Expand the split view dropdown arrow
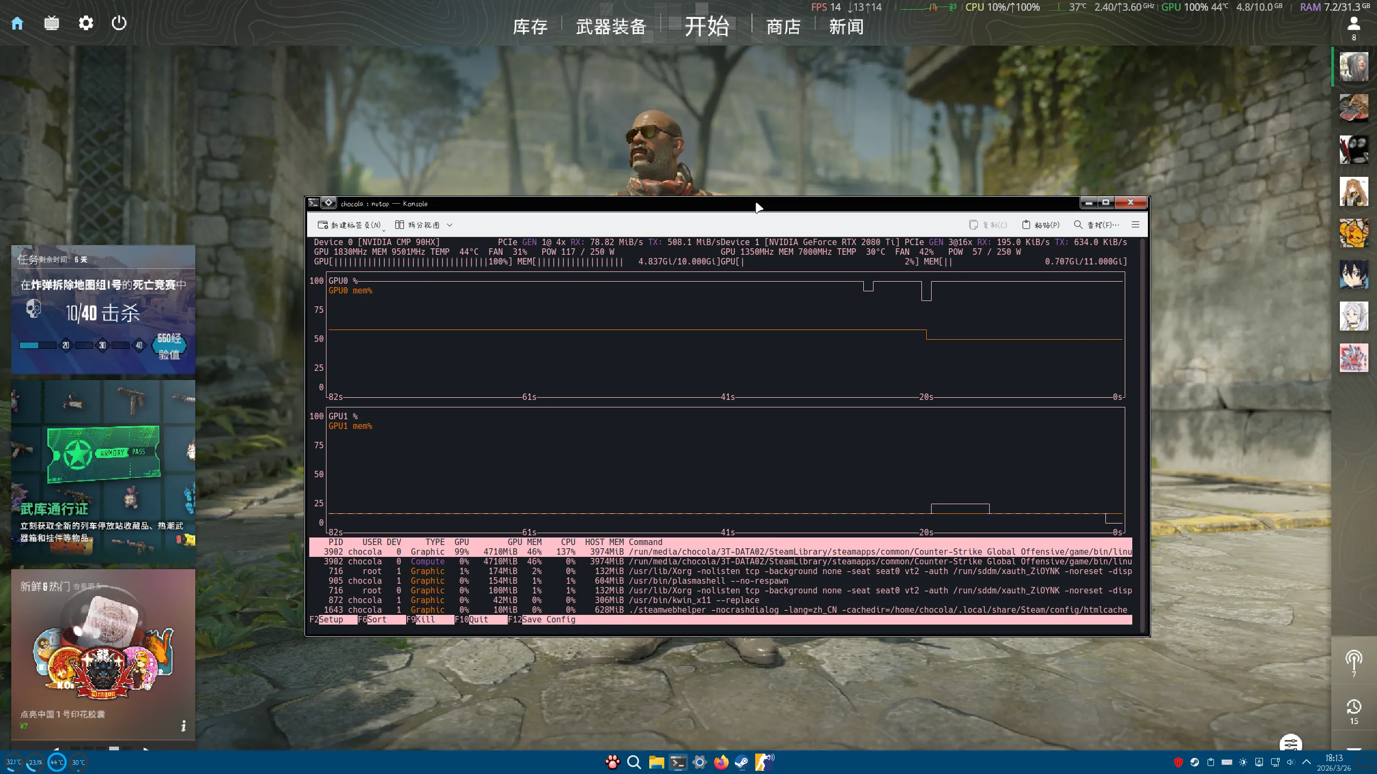The width and height of the screenshot is (1377, 774). 450,225
